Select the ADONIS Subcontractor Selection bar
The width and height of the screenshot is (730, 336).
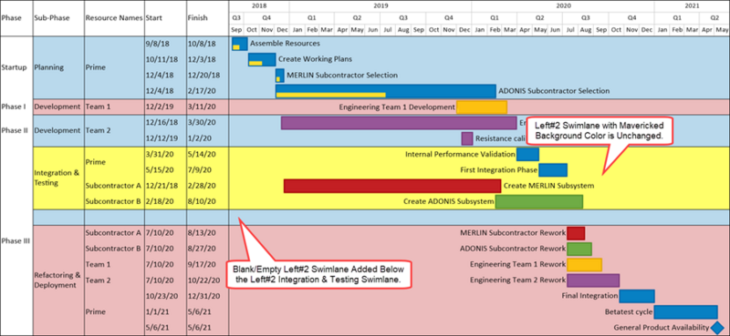point(385,91)
